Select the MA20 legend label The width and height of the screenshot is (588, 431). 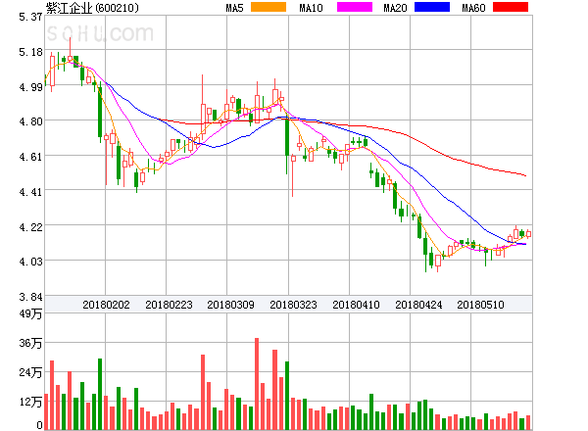tap(395, 8)
